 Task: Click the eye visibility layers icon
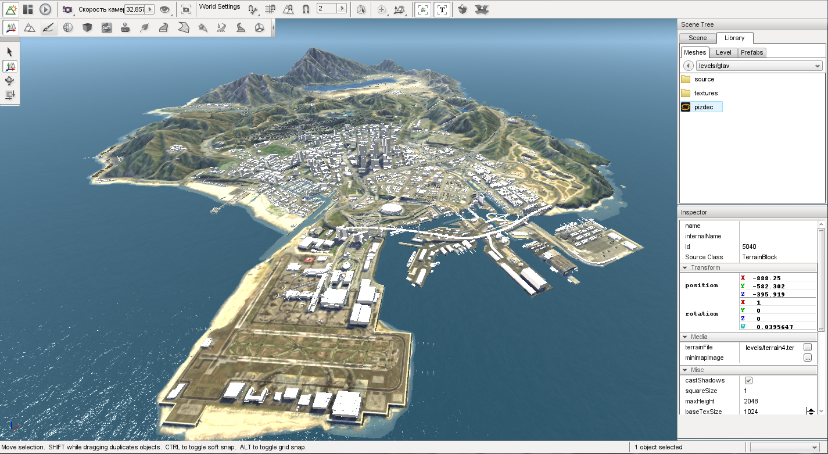(x=165, y=9)
